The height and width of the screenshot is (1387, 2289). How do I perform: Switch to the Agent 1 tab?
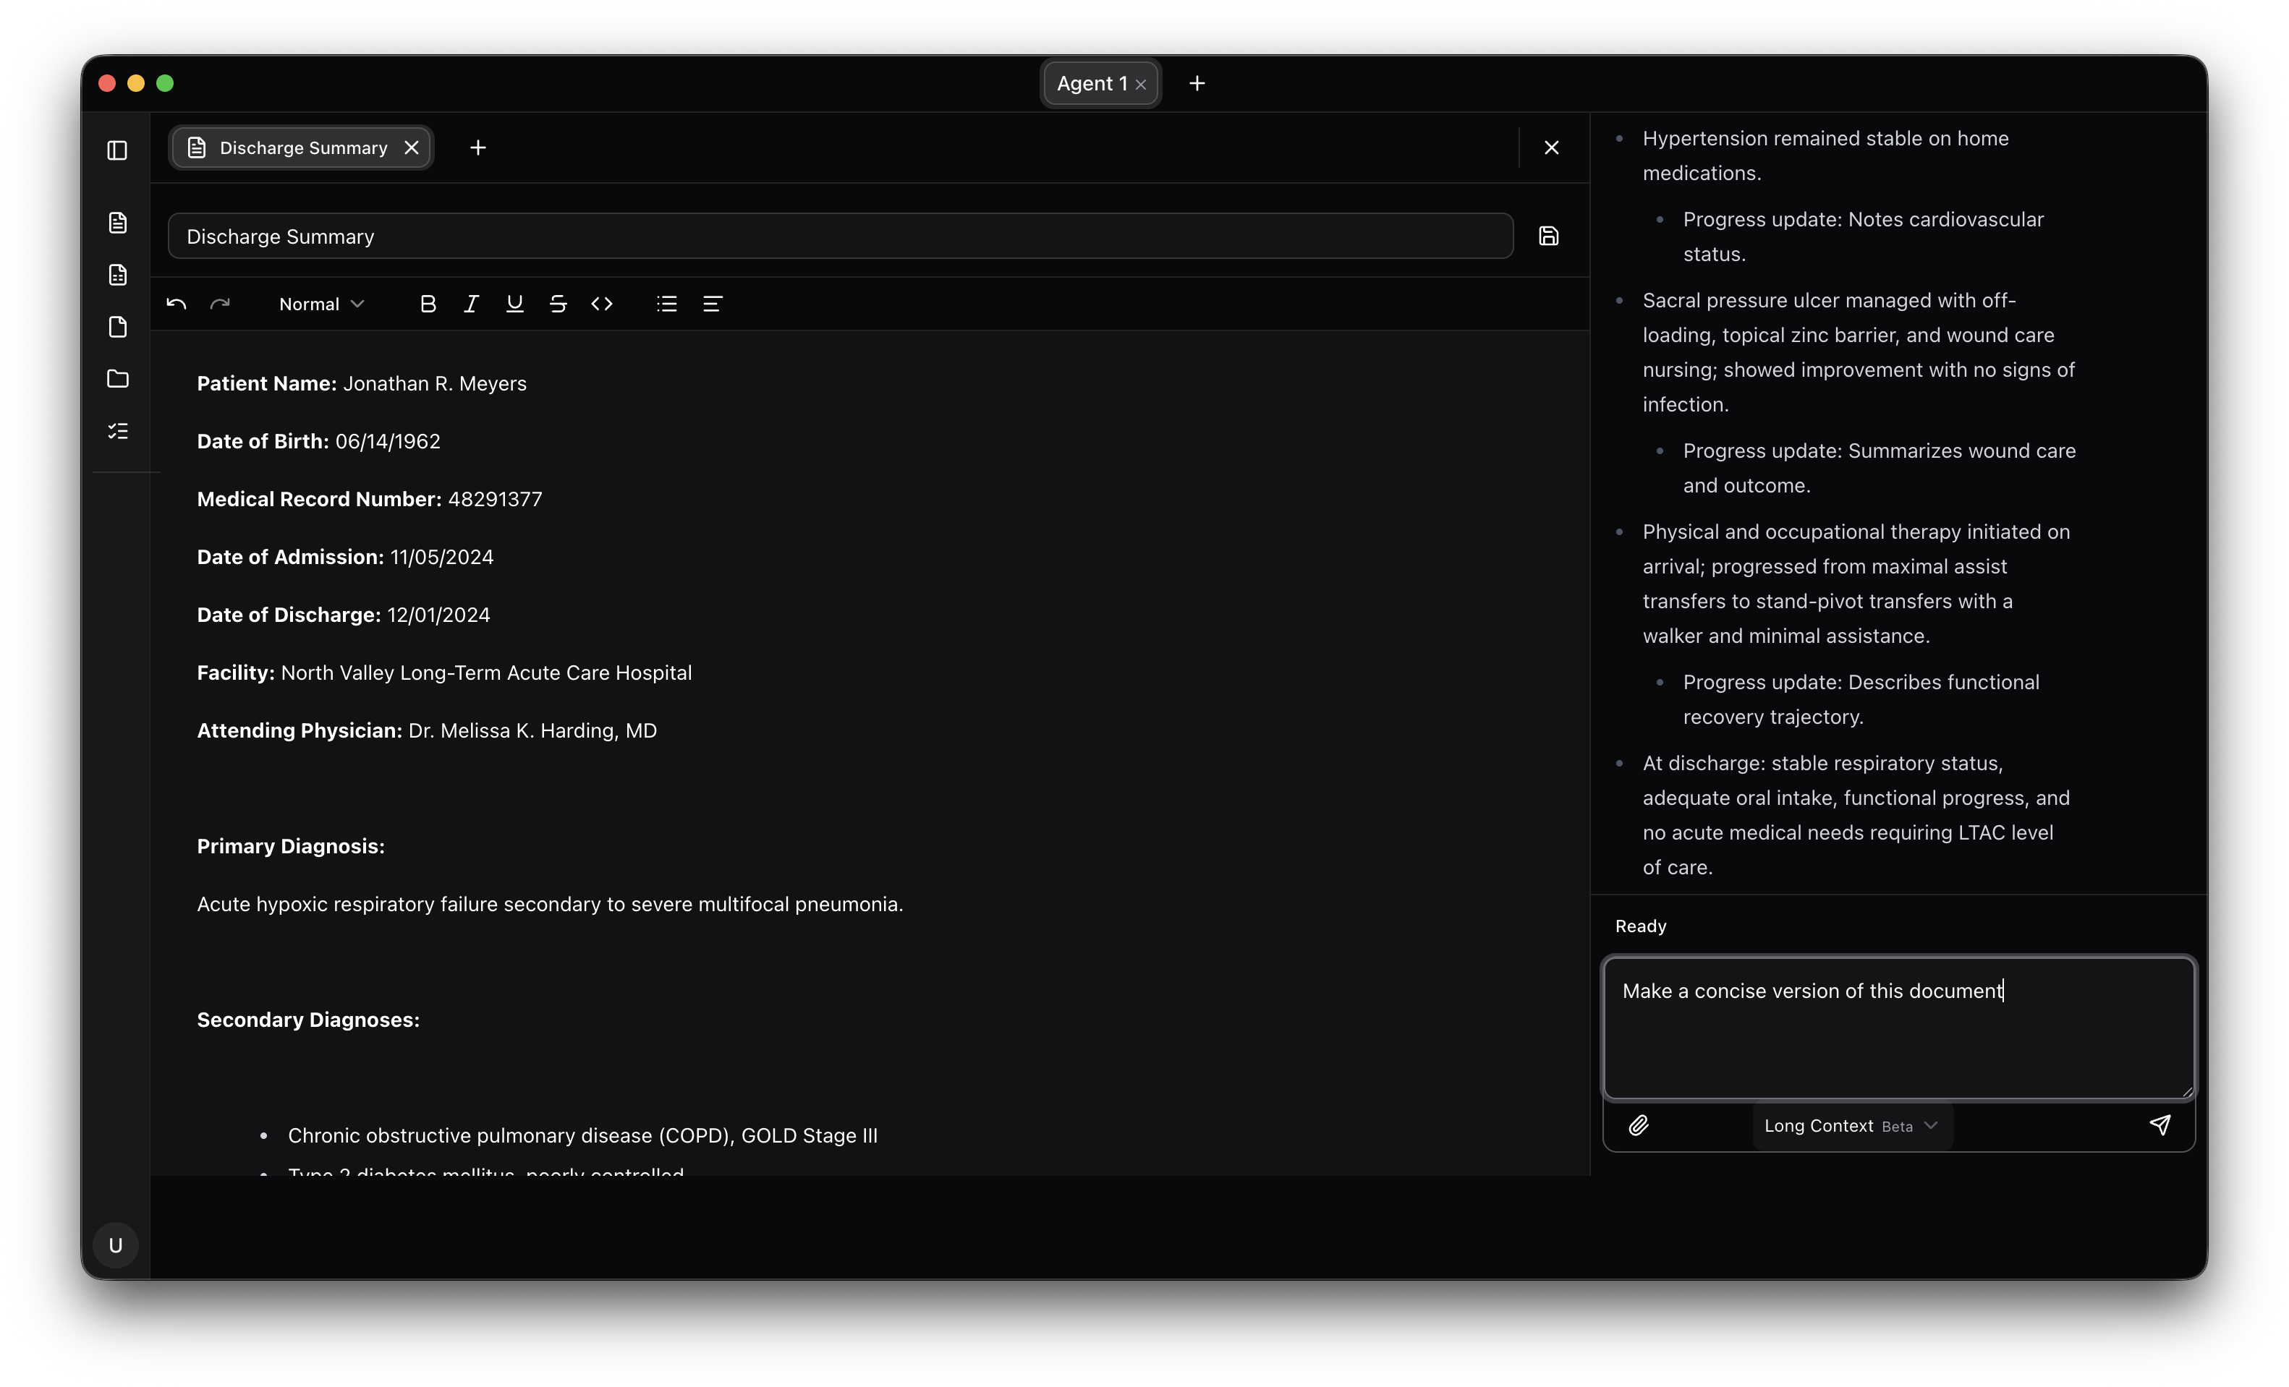(x=1092, y=82)
